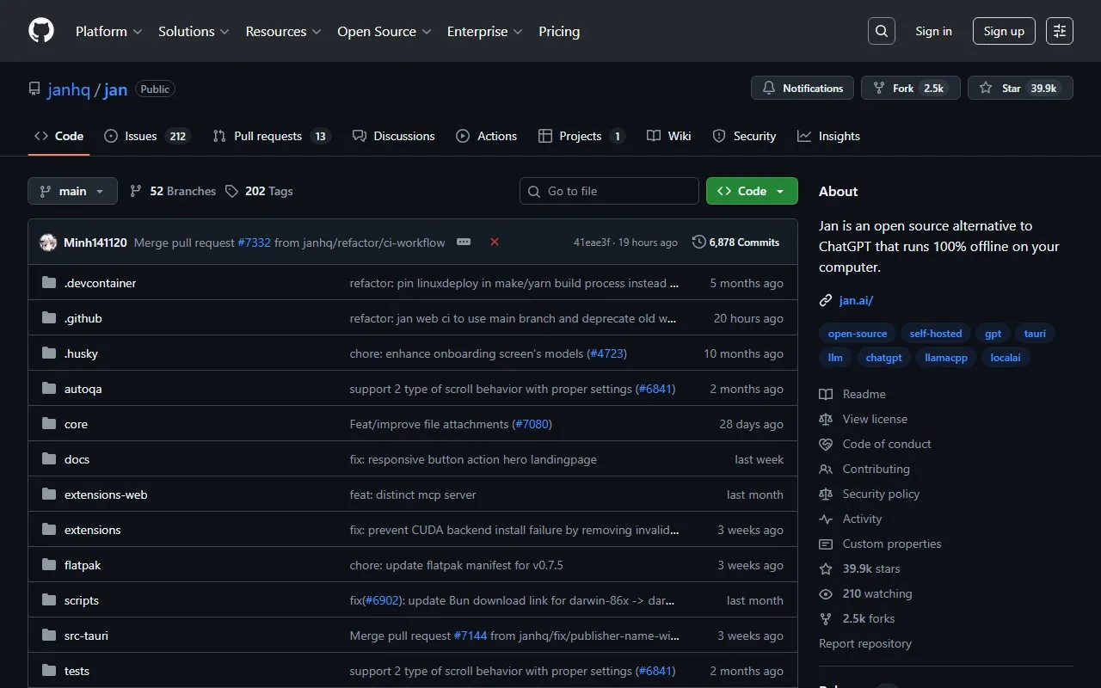The height and width of the screenshot is (688, 1101).
Task: Click the GitHub logo icon
Action: click(41, 31)
